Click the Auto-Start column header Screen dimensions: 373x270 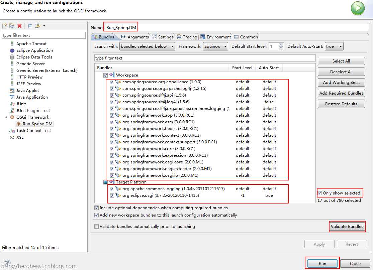tap(269, 68)
